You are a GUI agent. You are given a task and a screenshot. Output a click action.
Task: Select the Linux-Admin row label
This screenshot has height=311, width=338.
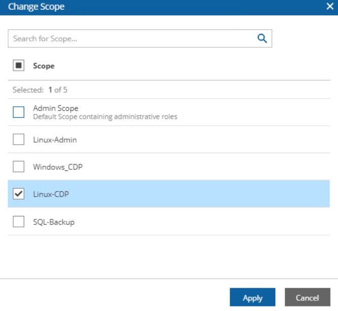pyautogui.click(x=55, y=140)
